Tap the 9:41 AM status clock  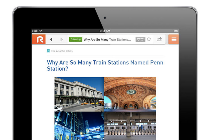tap(105, 31)
